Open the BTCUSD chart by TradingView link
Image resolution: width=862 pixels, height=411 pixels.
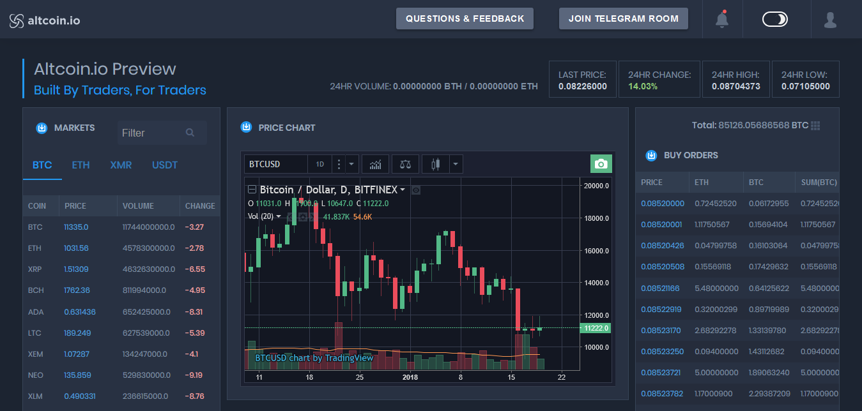tap(314, 358)
